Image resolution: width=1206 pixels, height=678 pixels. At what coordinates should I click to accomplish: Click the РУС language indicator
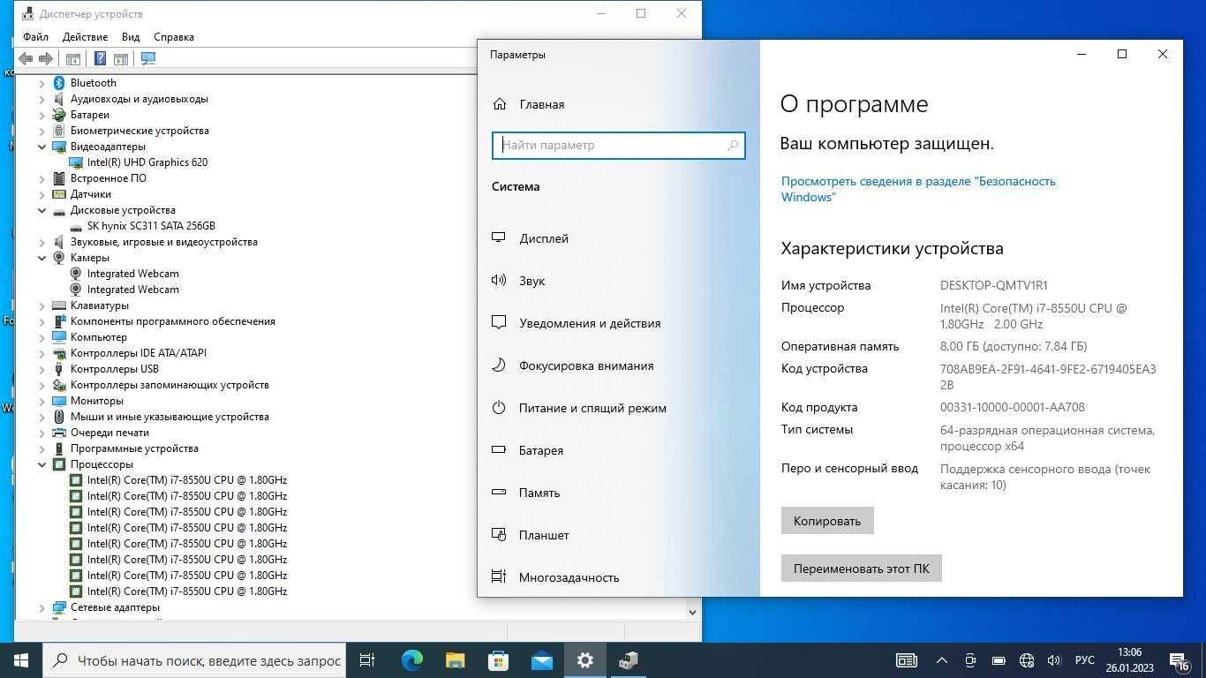click(x=1085, y=660)
